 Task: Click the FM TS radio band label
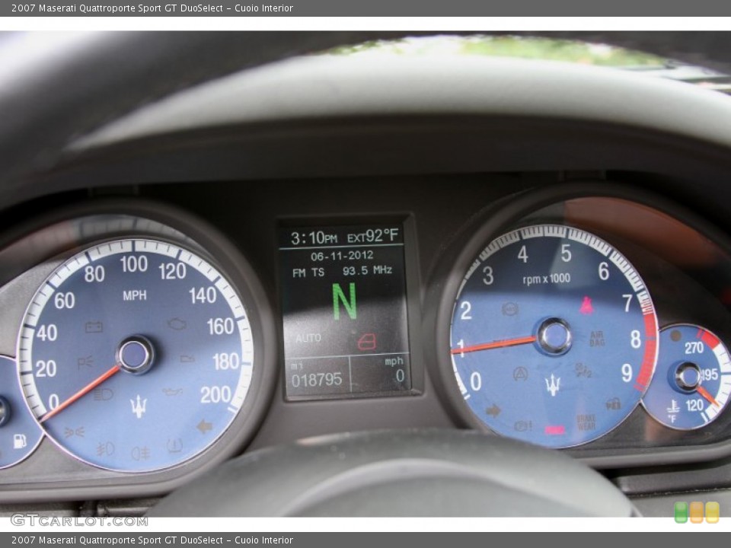tap(308, 272)
